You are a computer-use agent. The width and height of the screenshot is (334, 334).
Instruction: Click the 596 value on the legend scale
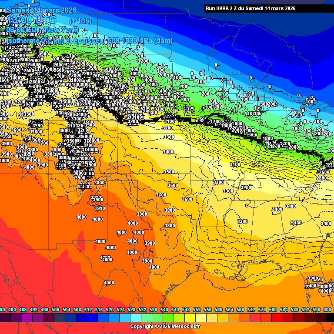pos(316,310)
